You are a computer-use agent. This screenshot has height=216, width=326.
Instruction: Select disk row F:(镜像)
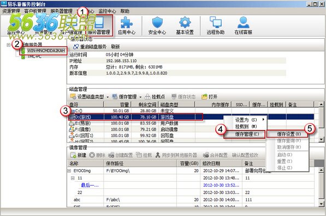point(191,129)
